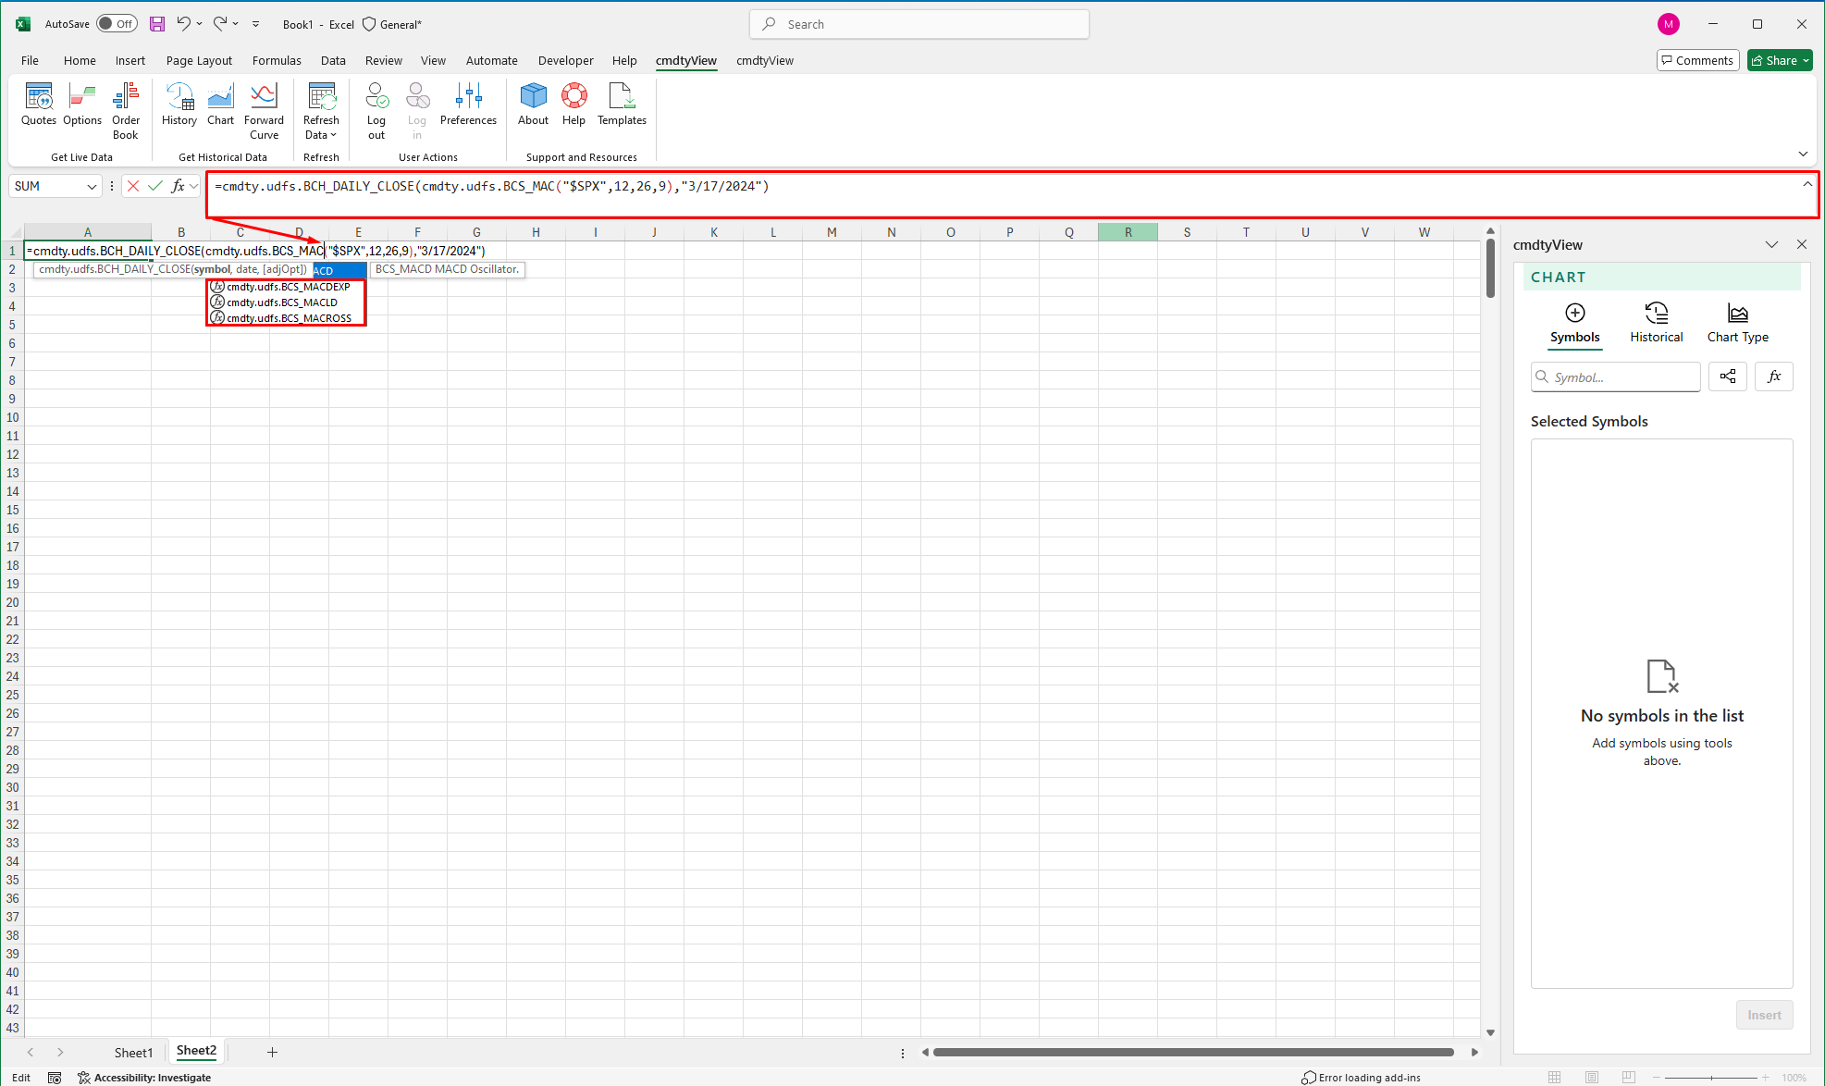Image resolution: width=1825 pixels, height=1086 pixels.
Task: Open Customize Quick Access Toolbar dropdown
Action: [256, 24]
